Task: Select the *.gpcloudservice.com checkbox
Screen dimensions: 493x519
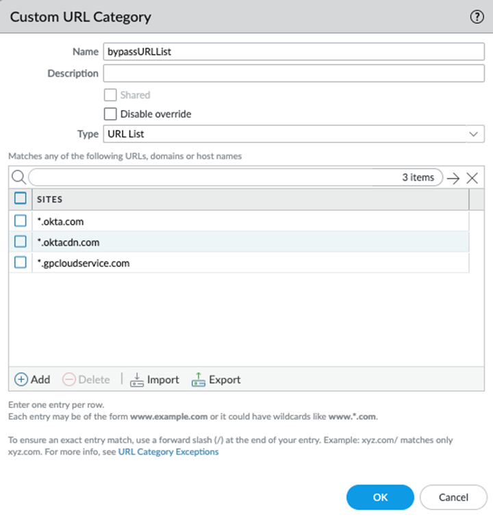Action: click(21, 262)
